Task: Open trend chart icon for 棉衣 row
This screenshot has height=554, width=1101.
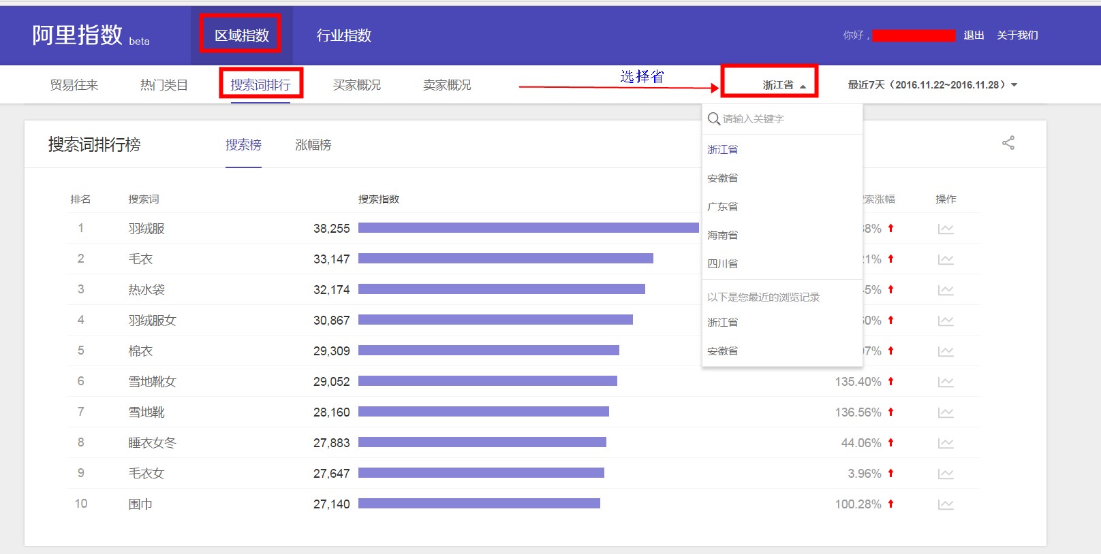Action: pyautogui.click(x=946, y=351)
